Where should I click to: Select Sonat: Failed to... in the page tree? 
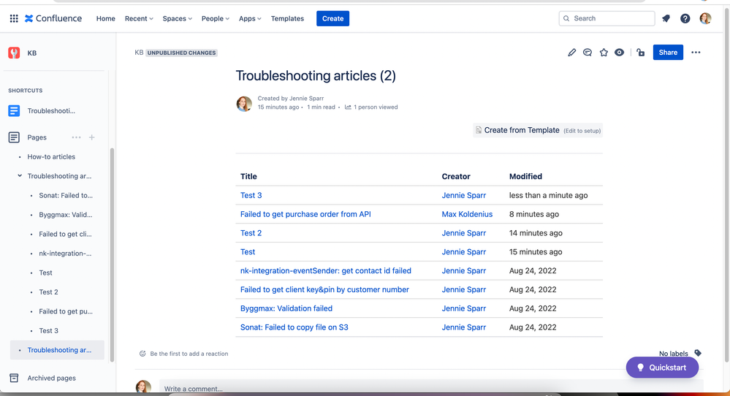pyautogui.click(x=66, y=195)
